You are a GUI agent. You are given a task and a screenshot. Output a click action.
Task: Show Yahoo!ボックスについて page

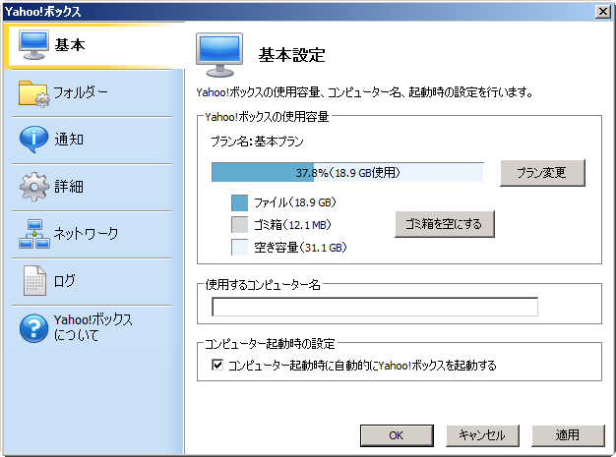coord(93,328)
